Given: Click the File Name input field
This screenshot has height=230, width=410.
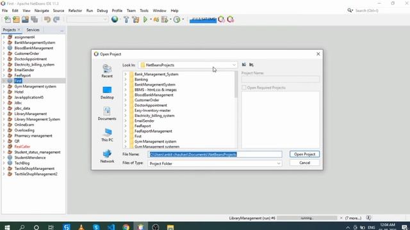Looking at the screenshot, I should [x=215, y=155].
